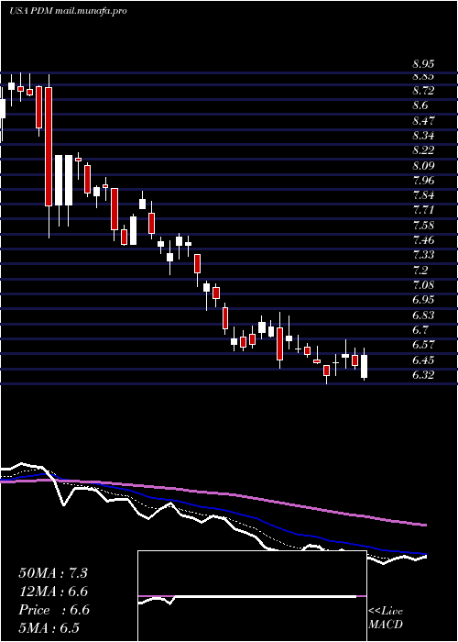Click the blue 12MA line's right end

[x=425, y=555]
